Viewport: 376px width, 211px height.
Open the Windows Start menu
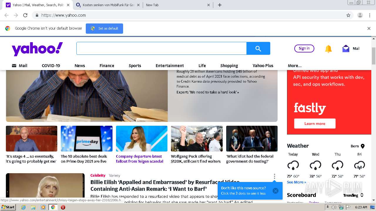pos(8,207)
